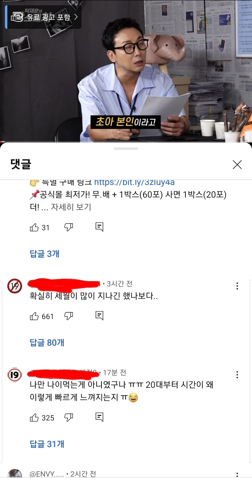
Task: Tap 자세히 보기 to expand pinned comment
Action: pyautogui.click(x=71, y=207)
